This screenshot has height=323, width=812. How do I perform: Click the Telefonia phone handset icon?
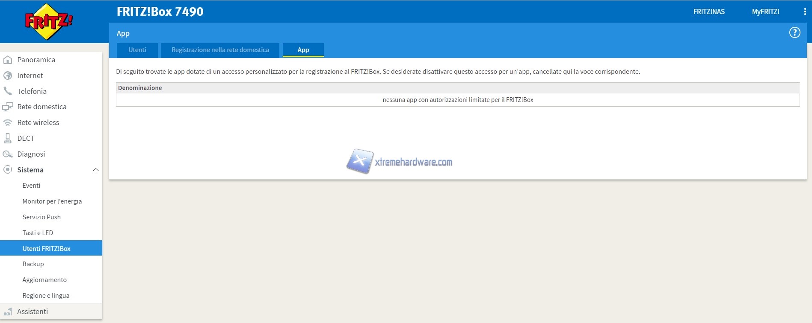coord(8,91)
